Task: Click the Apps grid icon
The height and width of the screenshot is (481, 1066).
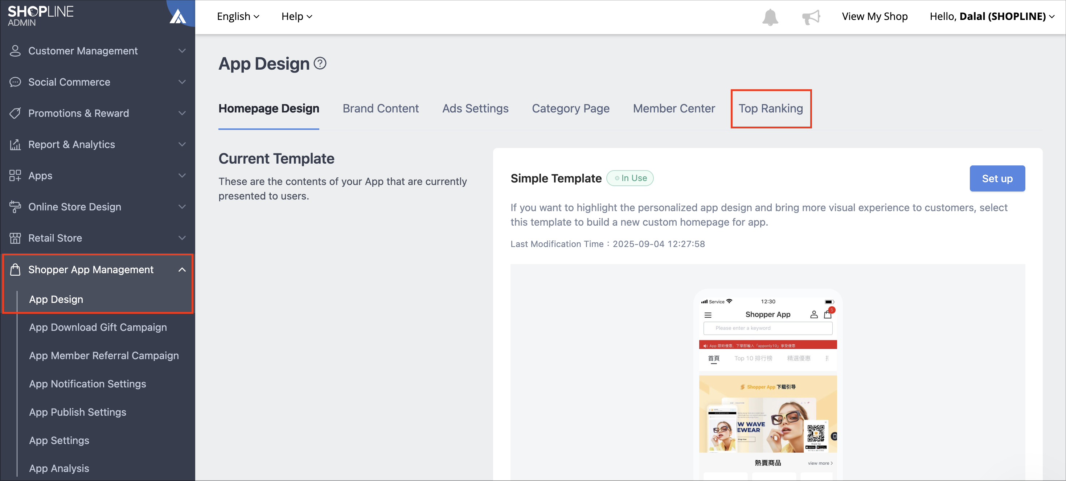Action: [x=15, y=176]
